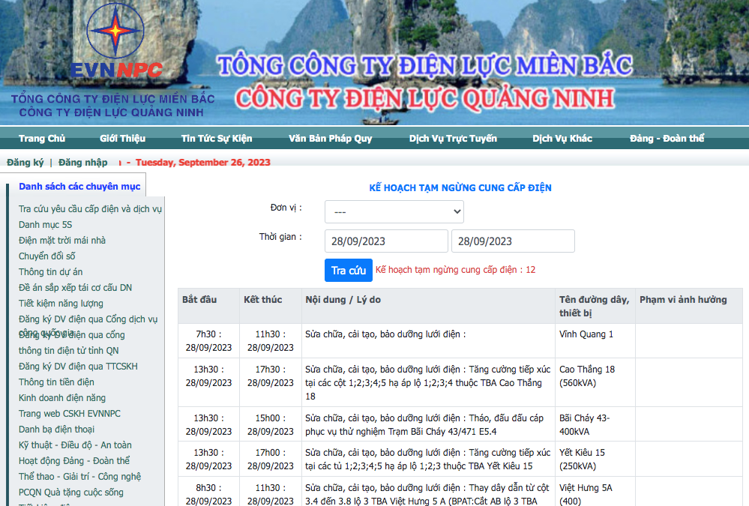Go to Dịch Vụ Trực Tuyến menu
Viewport: 749px width, 506px height.
[453, 139]
